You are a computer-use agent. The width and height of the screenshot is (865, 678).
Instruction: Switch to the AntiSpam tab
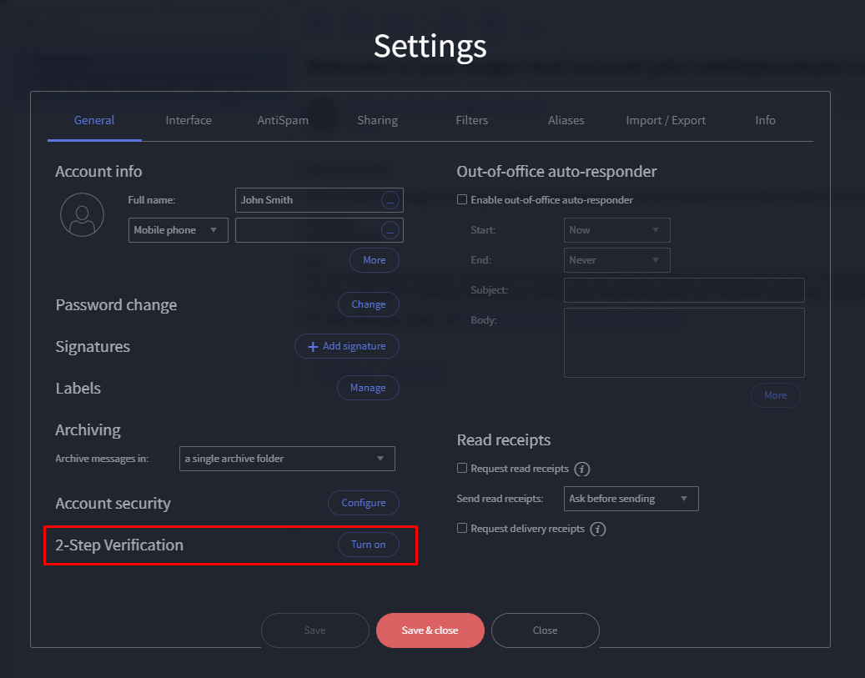pyautogui.click(x=283, y=120)
